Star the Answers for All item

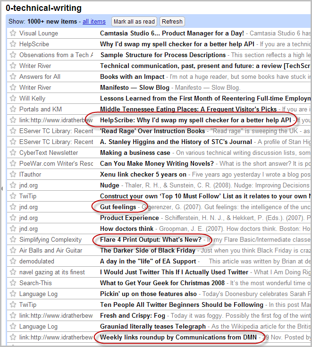point(13,76)
